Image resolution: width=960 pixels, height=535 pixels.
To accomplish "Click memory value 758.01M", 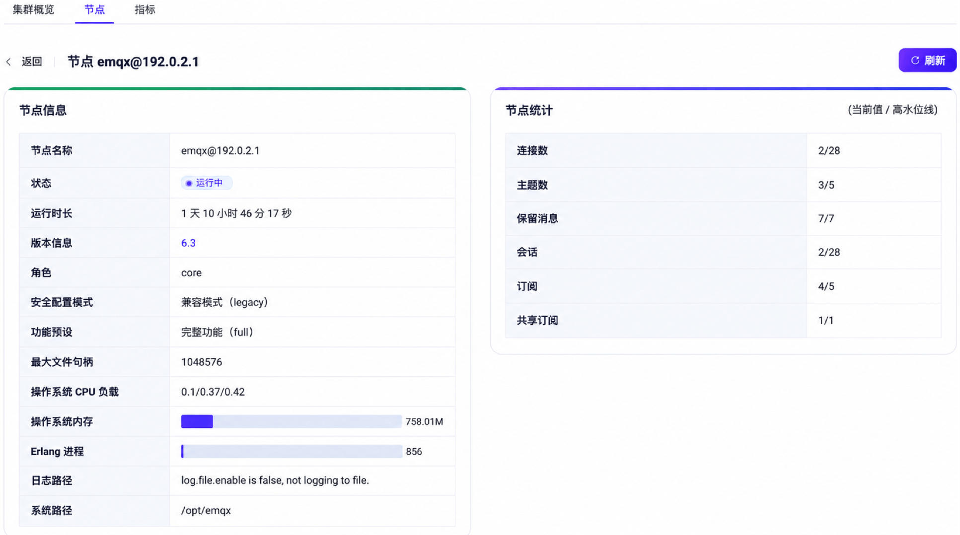I will [x=424, y=422].
